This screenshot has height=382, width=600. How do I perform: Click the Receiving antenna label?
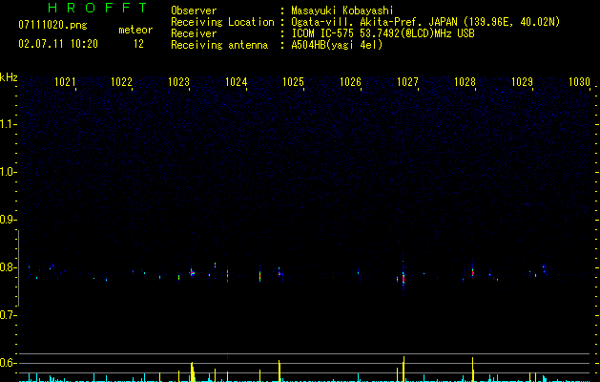pos(219,45)
